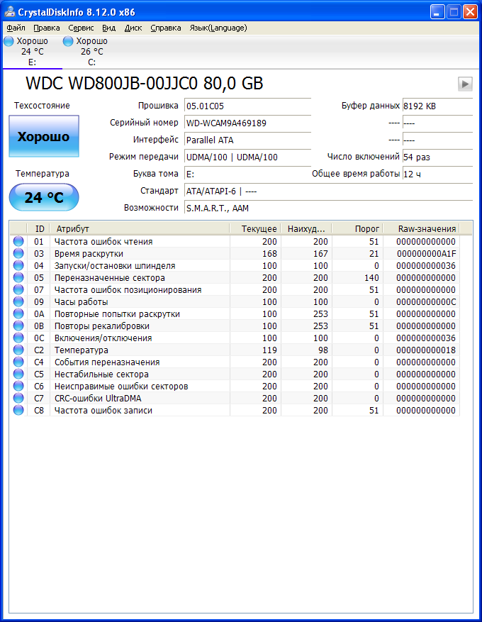
Task: Click the volume letter field E:
Action: tap(247, 174)
